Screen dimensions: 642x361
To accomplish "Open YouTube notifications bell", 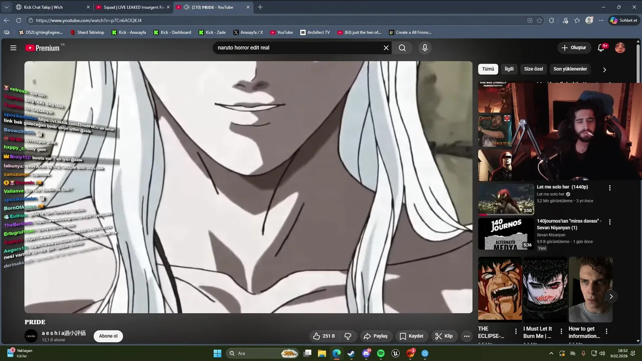I will (601, 48).
